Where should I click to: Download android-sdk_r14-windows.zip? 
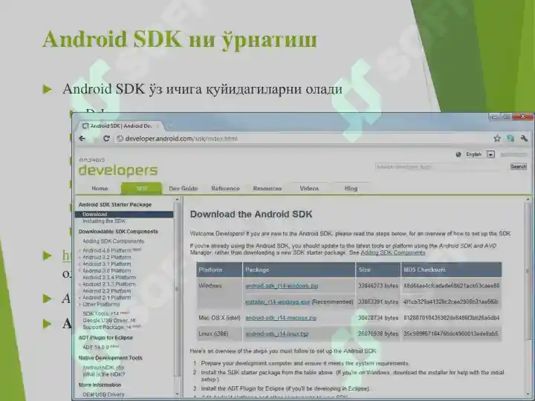(282, 286)
